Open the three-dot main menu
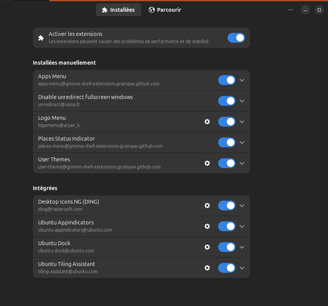 pos(290,10)
